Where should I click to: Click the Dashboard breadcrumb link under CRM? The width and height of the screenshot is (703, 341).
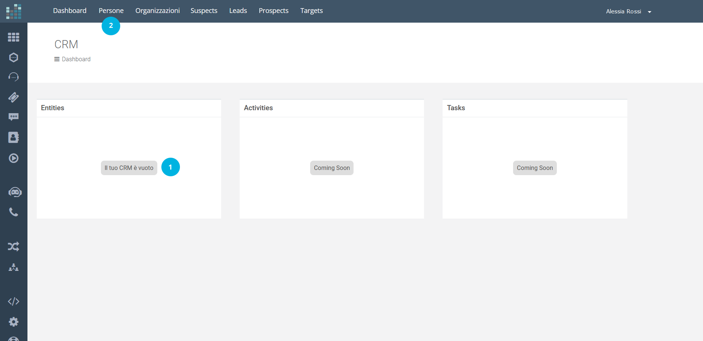pos(76,59)
